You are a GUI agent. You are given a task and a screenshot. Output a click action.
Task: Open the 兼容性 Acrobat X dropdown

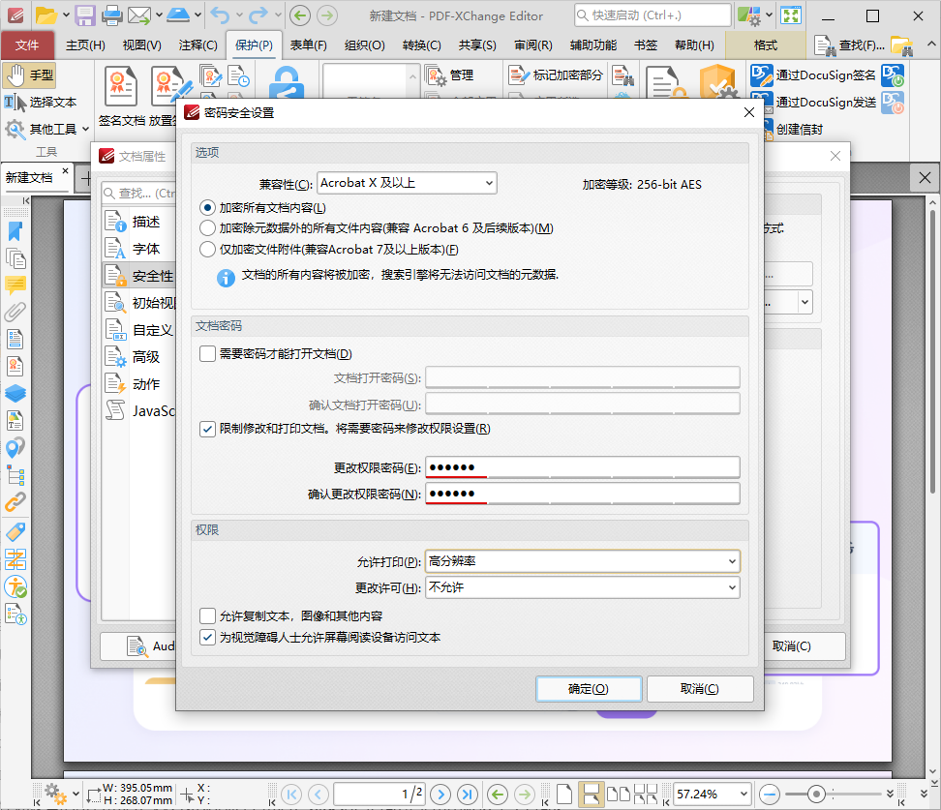tap(407, 183)
